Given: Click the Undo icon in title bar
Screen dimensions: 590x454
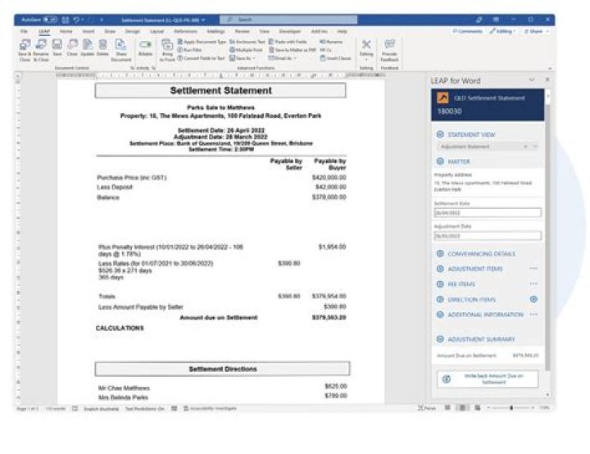Looking at the screenshot, I should pos(76,19).
